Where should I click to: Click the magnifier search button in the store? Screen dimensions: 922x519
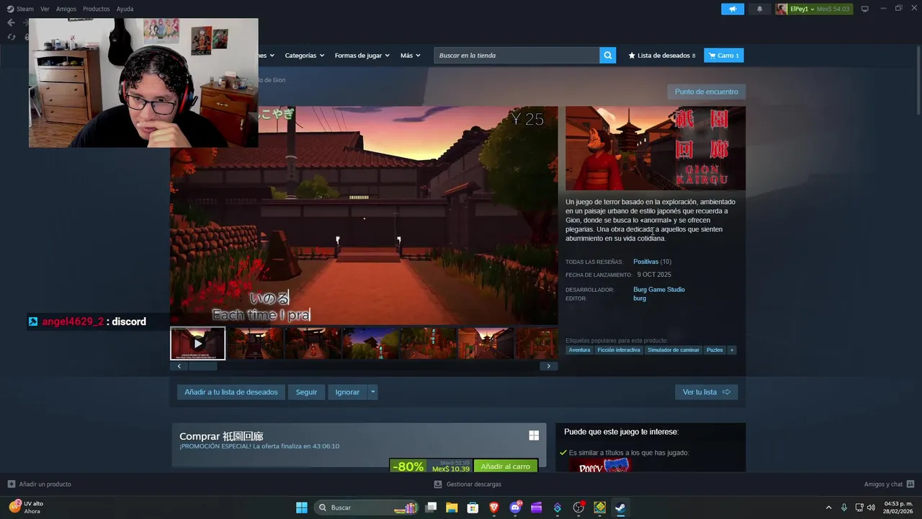point(608,56)
